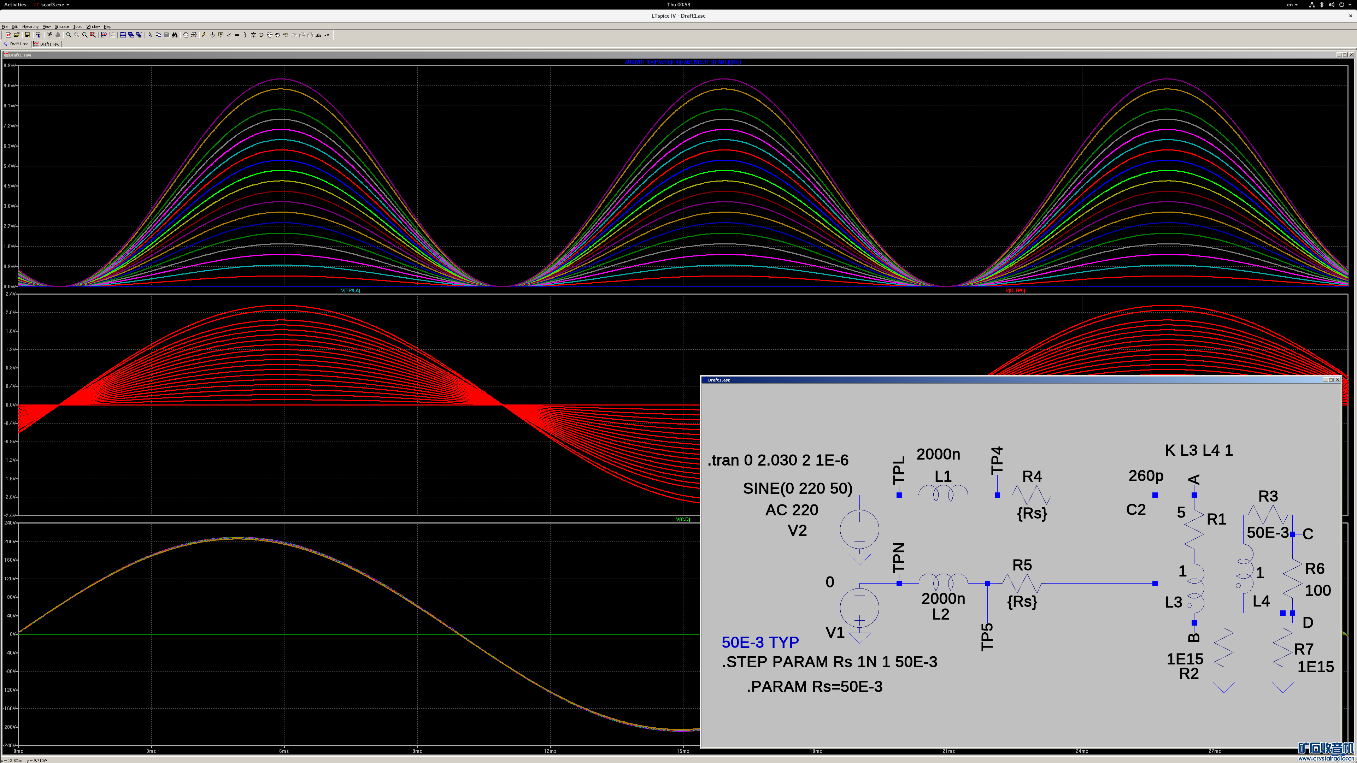The height and width of the screenshot is (763, 1357).
Task: Maximize the Draft1.asc schematic window
Action: coord(1330,380)
